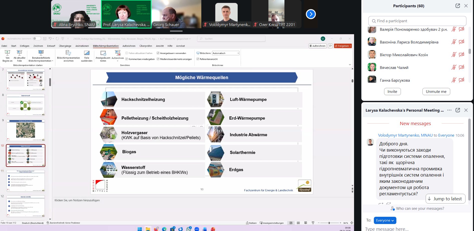Viewport: 474px width, 231px height.
Task: Toggle the Automatisches Speichern switch
Action: [x=37, y=38]
